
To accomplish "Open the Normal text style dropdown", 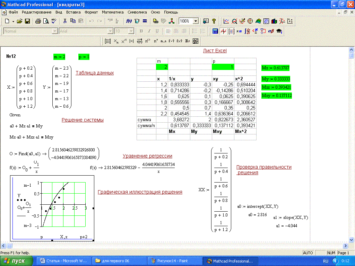I will 54,31.
